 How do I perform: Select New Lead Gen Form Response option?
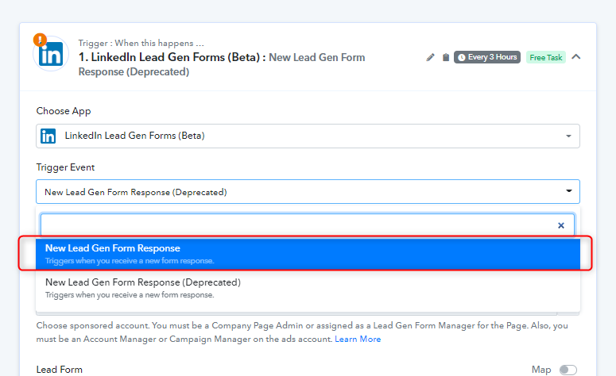(308, 254)
